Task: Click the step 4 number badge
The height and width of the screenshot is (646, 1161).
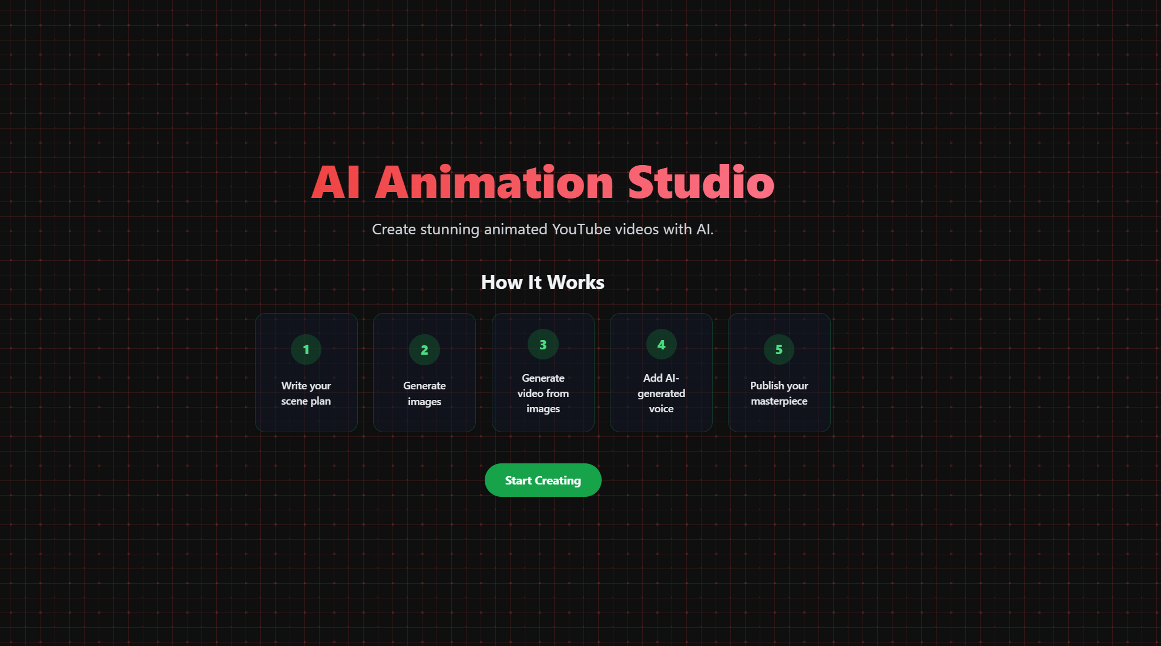Action: [661, 345]
